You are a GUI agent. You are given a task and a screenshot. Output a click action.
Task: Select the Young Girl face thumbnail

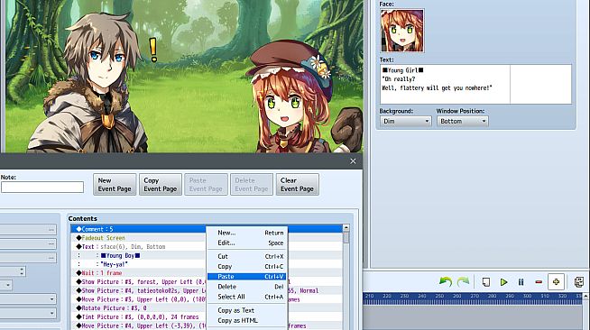[x=401, y=31]
